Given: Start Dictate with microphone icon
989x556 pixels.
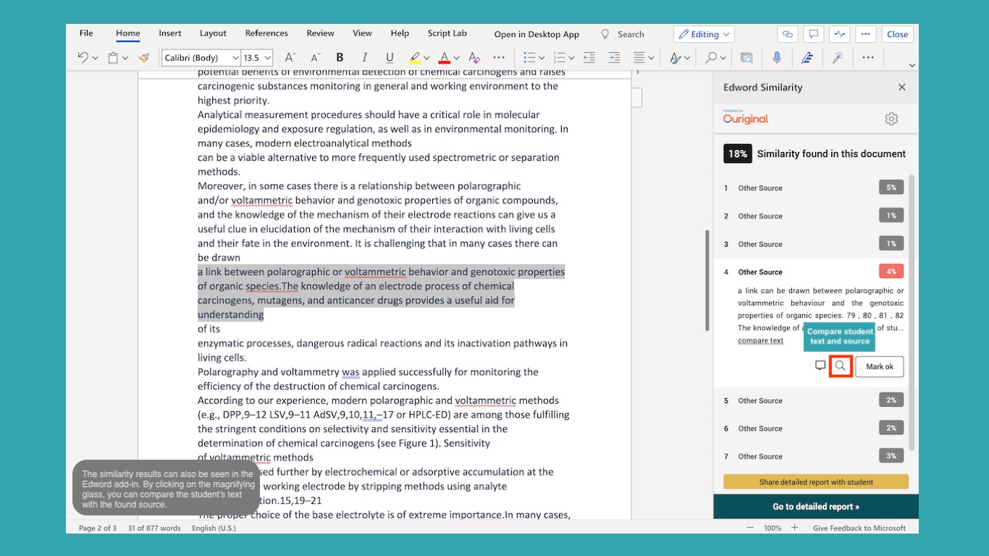Looking at the screenshot, I should [x=777, y=58].
